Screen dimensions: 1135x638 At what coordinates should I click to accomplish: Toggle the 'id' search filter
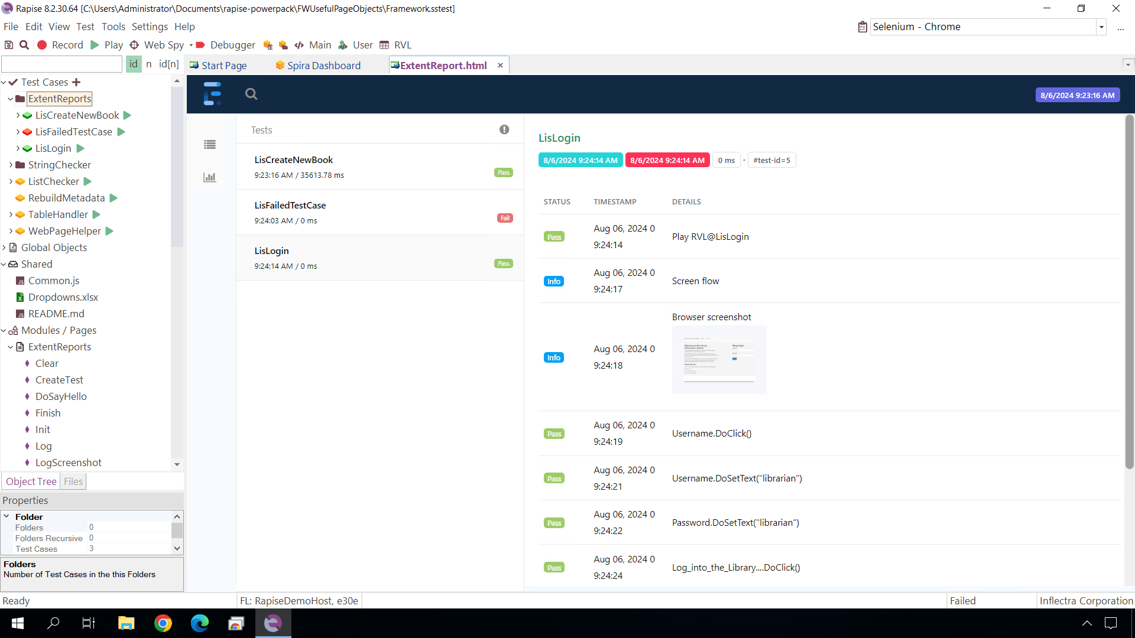(134, 64)
